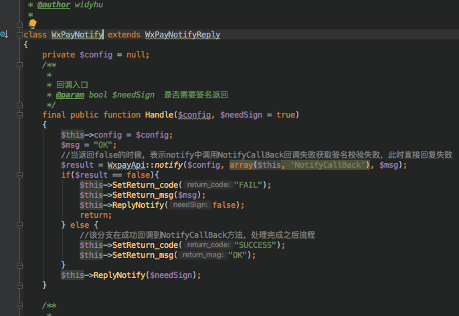
Task: Click $this->config assignment line
Action: coord(117,135)
